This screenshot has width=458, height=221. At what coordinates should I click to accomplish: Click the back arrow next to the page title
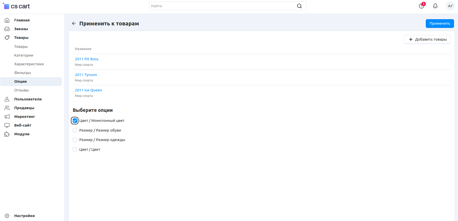coord(74,23)
